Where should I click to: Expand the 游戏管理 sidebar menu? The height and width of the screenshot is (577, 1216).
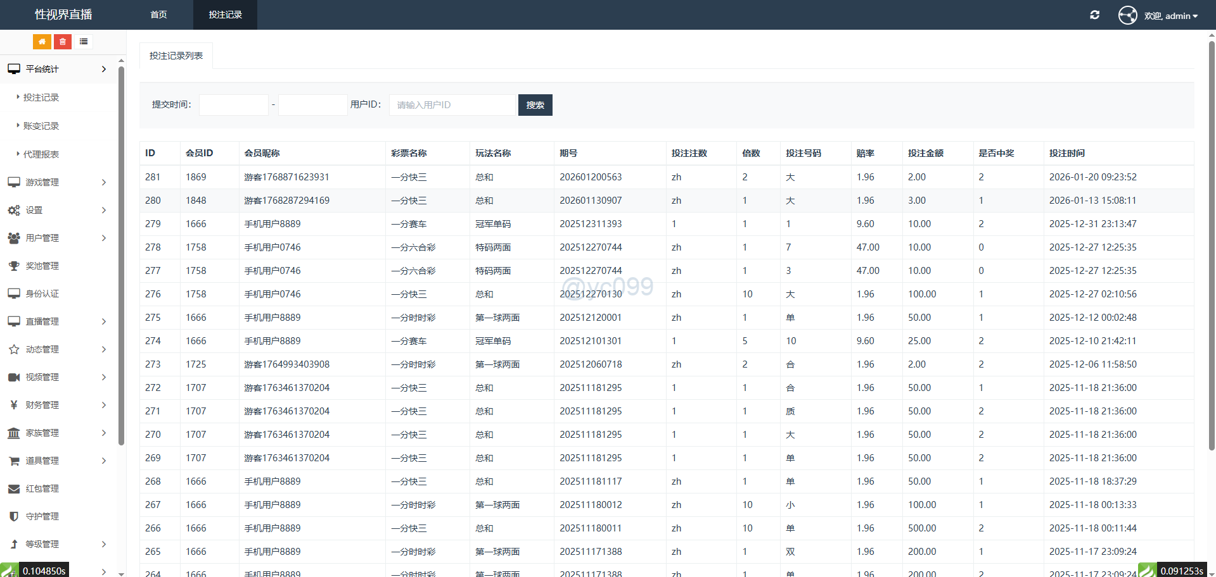[x=58, y=182]
